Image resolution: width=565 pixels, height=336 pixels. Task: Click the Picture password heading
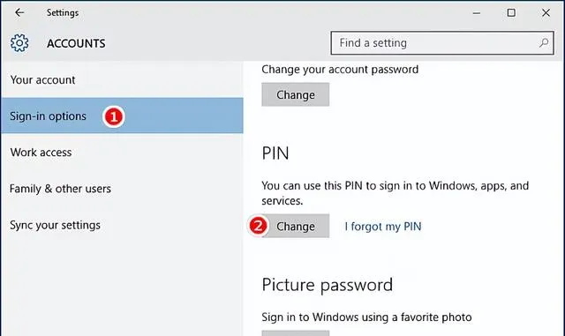328,285
